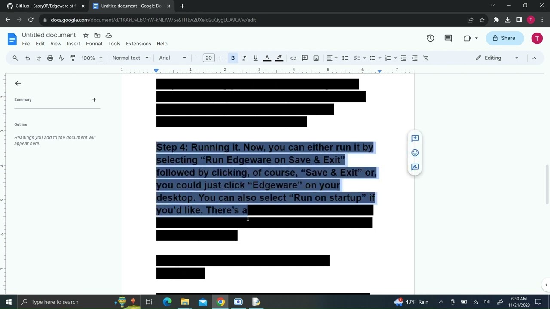Close the document outline with the back arrow

tap(18, 83)
